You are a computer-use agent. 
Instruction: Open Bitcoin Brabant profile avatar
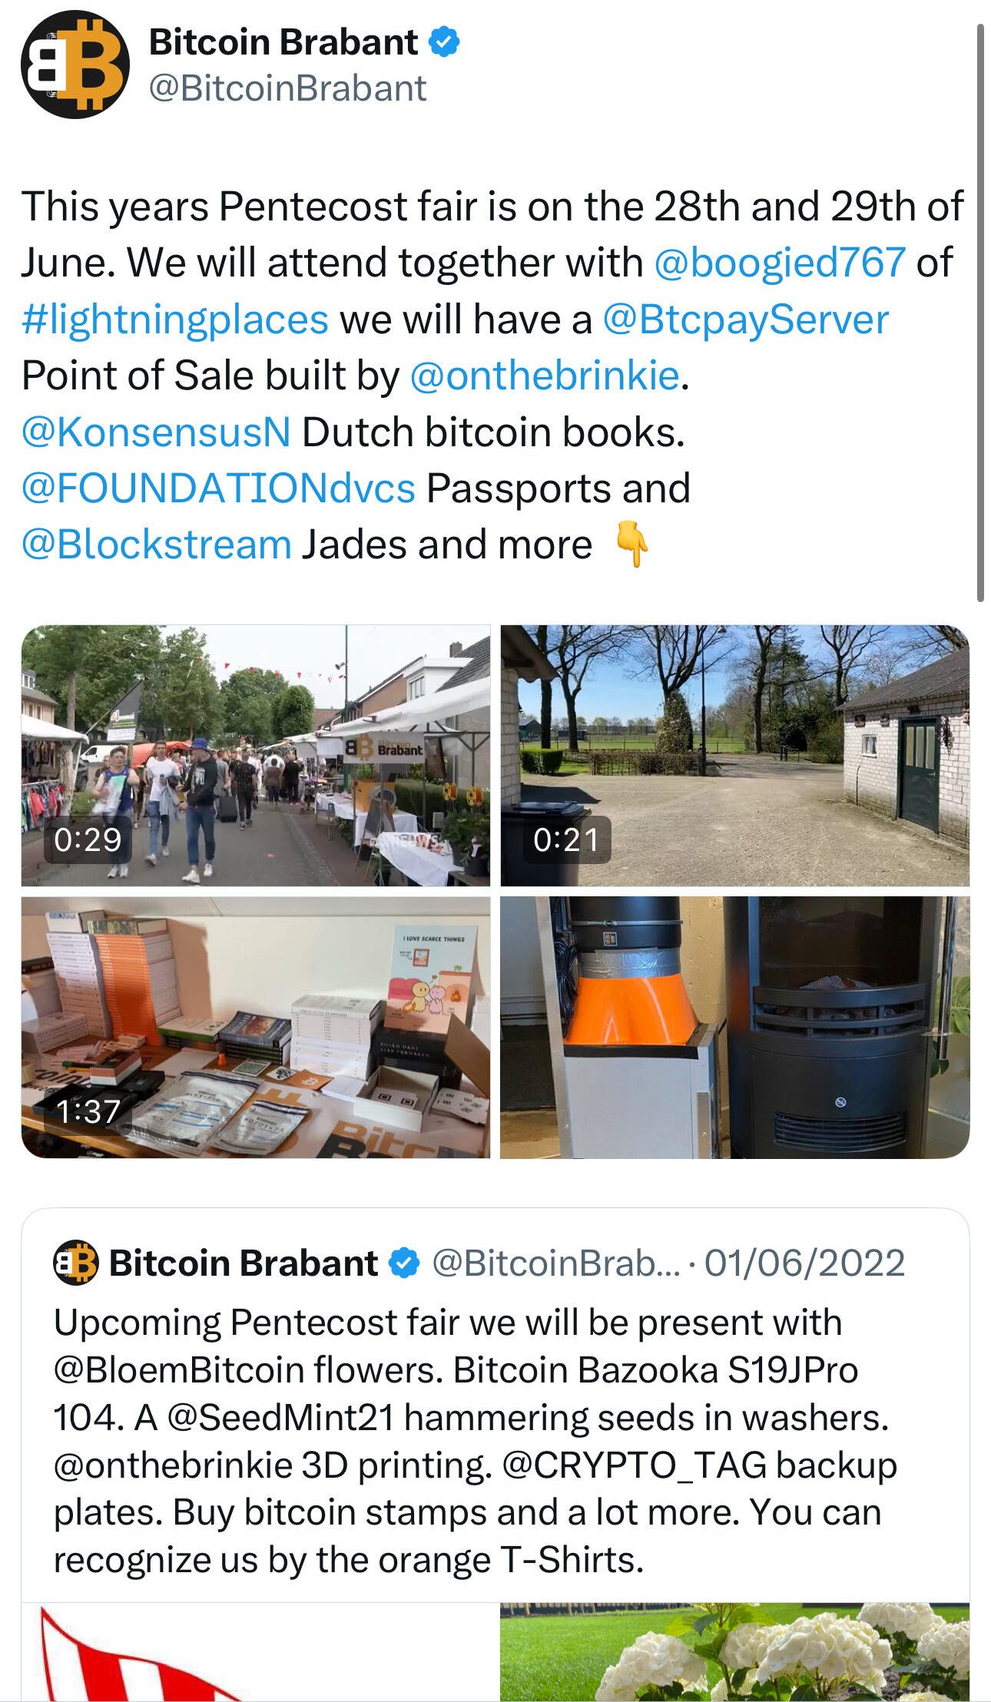click(75, 65)
